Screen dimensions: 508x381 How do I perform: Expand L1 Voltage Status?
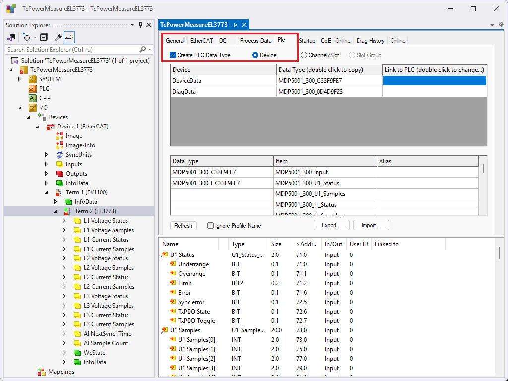pos(64,221)
